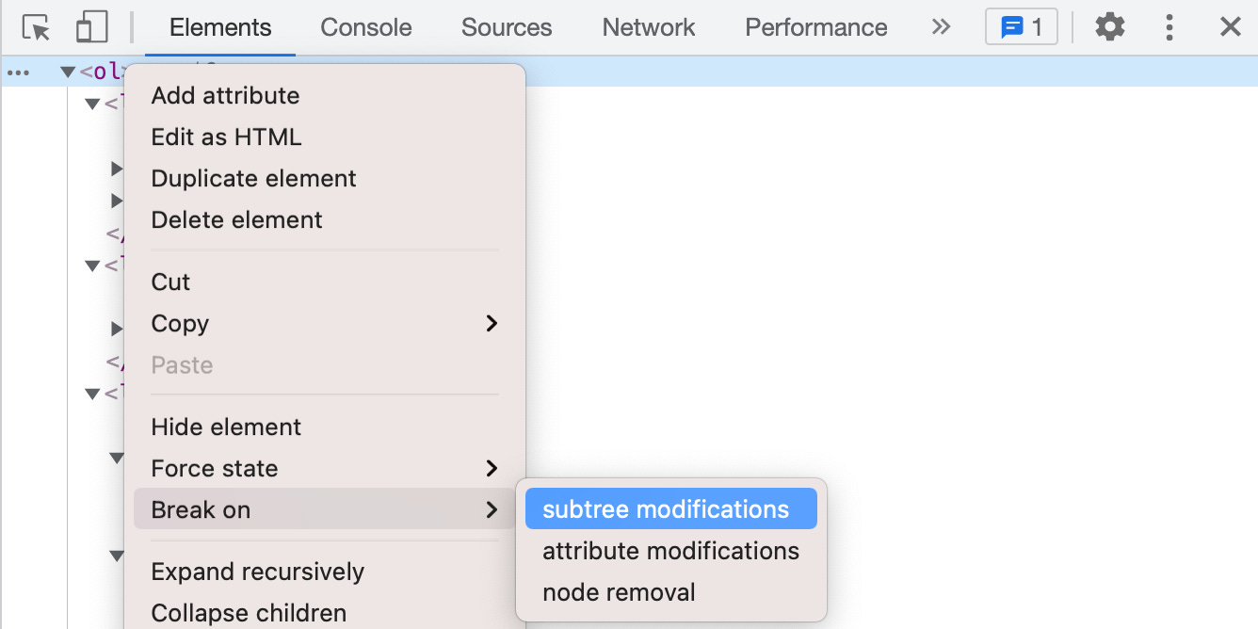1258x629 pixels.
Task: Toggle device toolbar emulation mode
Action: coord(91,27)
